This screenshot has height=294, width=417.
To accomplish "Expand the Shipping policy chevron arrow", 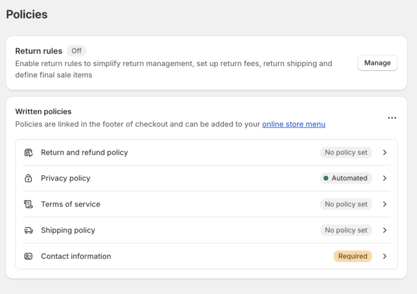I will pyautogui.click(x=385, y=230).
